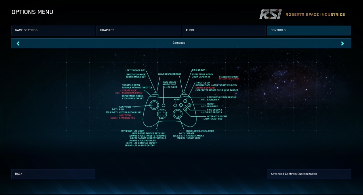
Task: Click the right arrow to next control scheme
Action: 342,43
